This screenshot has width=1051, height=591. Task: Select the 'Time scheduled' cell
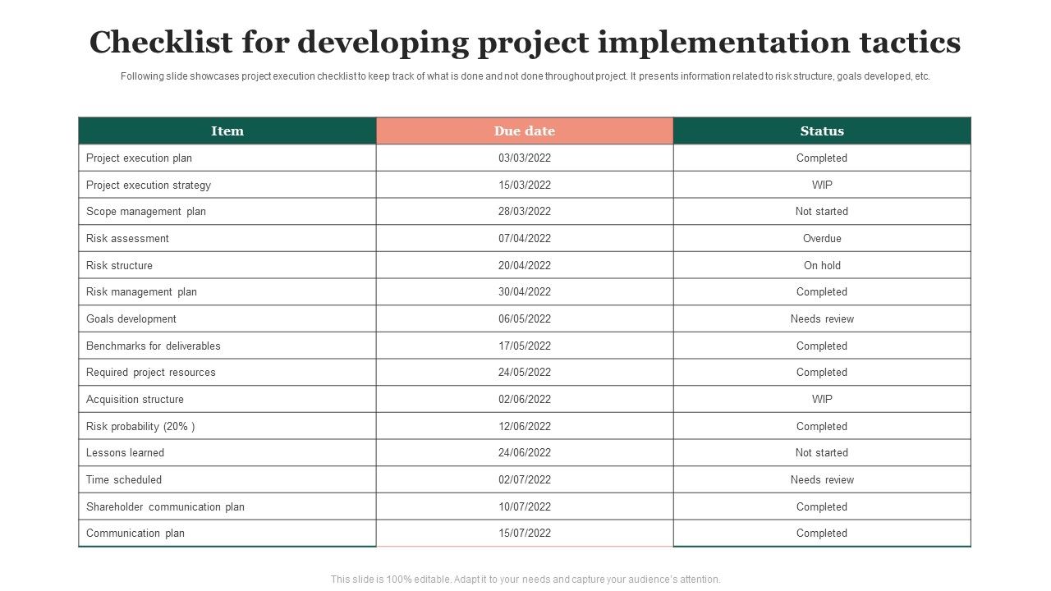(227, 480)
